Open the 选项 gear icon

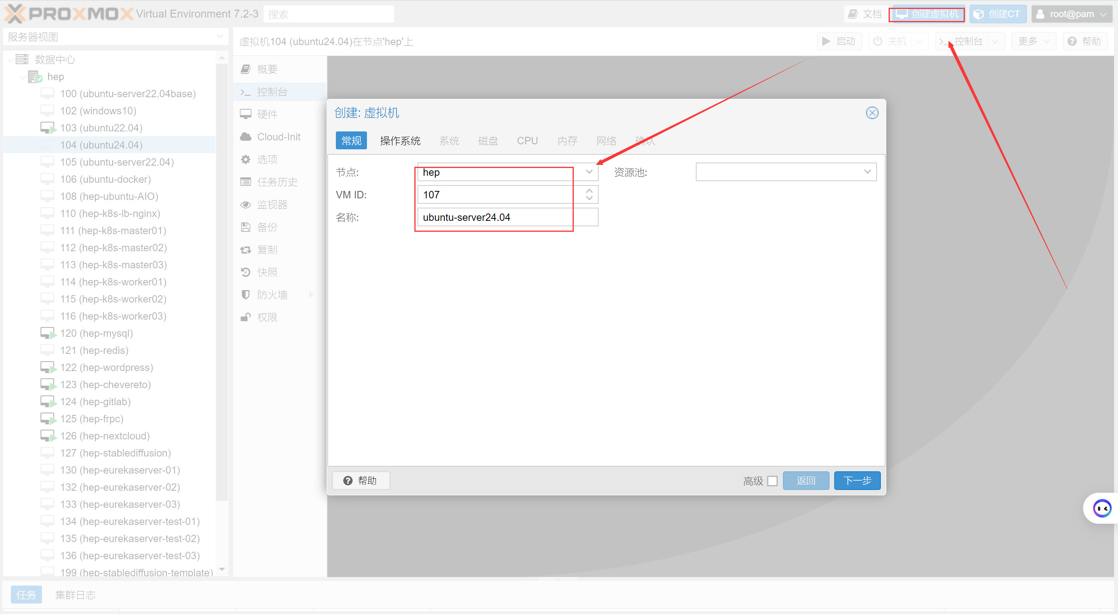pos(246,159)
